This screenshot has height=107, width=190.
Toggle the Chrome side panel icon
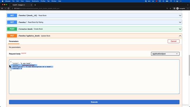(174, 9)
